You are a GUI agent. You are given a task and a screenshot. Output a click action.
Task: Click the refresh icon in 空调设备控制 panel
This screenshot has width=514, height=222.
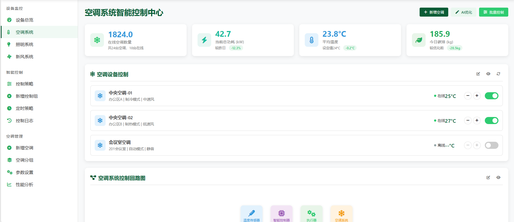[x=498, y=74]
